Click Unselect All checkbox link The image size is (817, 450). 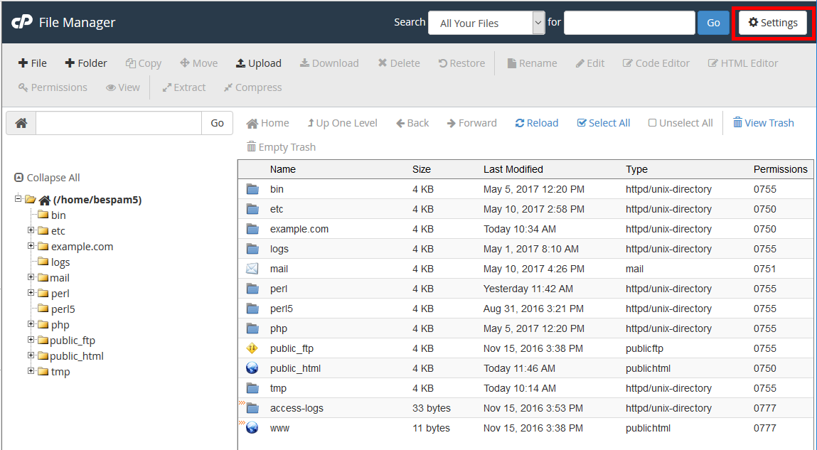pyautogui.click(x=680, y=123)
